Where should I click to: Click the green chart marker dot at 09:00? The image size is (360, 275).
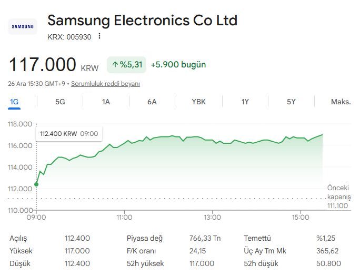point(36,184)
